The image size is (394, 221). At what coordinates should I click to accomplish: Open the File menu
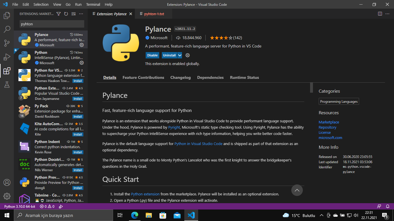(x=15, y=4)
